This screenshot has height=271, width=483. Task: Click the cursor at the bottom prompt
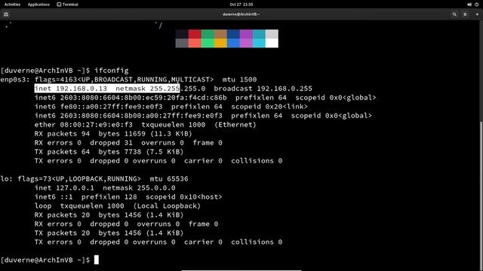pyautogui.click(x=97, y=260)
